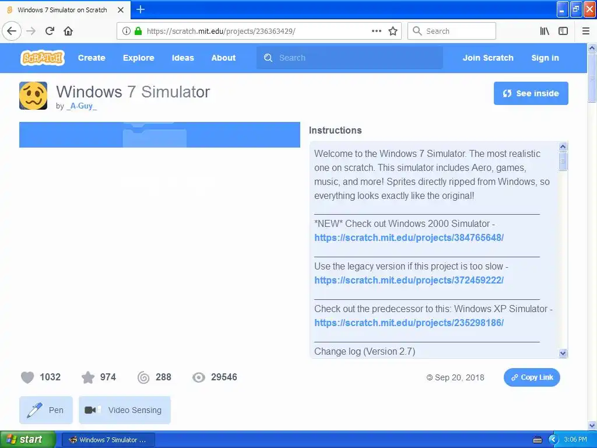Love the project with the heart icon

[x=27, y=377]
